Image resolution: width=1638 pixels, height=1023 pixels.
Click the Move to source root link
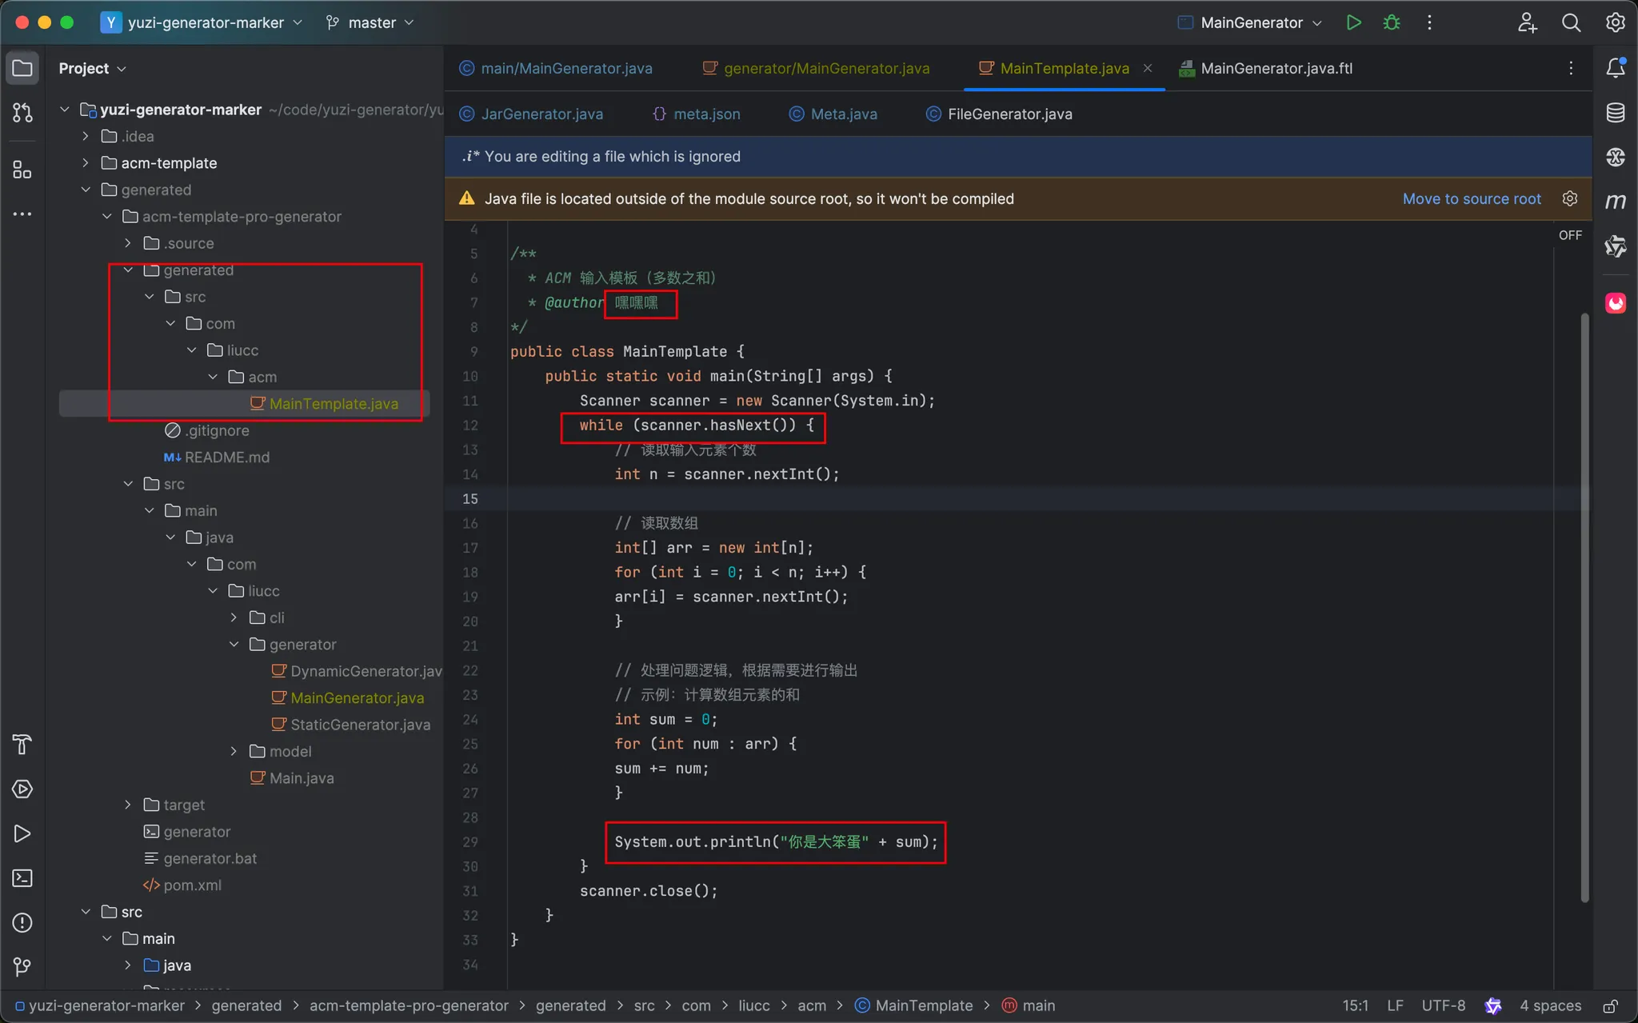tap(1471, 199)
